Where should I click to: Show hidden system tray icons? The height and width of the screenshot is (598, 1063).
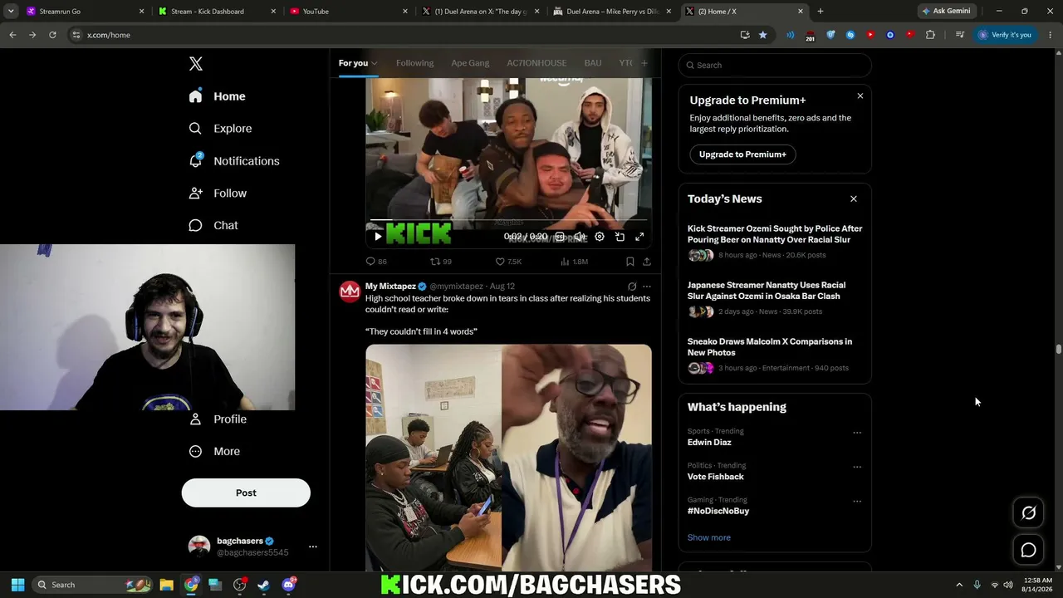click(x=959, y=585)
